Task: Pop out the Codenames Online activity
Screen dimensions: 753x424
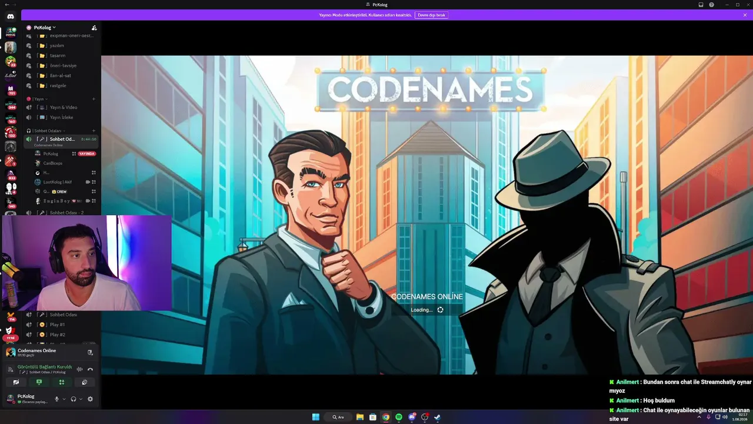Action: 90,352
